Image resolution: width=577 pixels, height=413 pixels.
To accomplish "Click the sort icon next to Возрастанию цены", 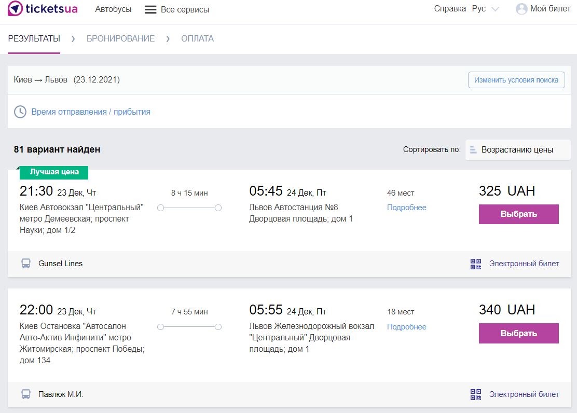I will 473,150.
